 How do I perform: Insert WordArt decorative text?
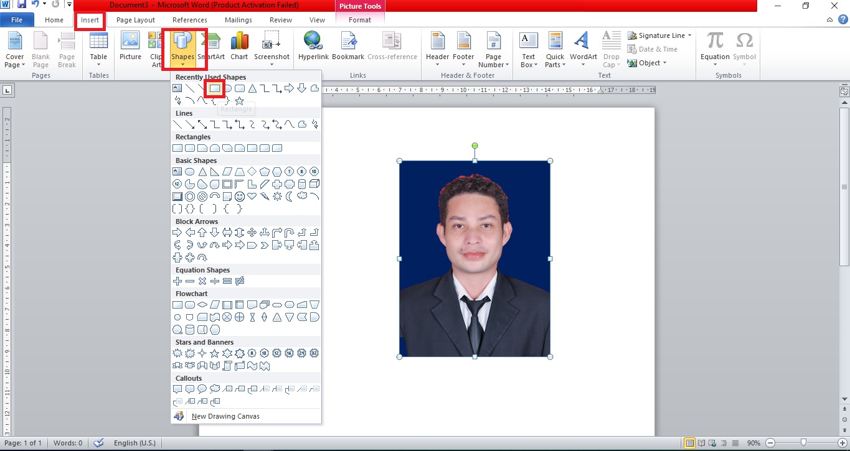tap(582, 49)
